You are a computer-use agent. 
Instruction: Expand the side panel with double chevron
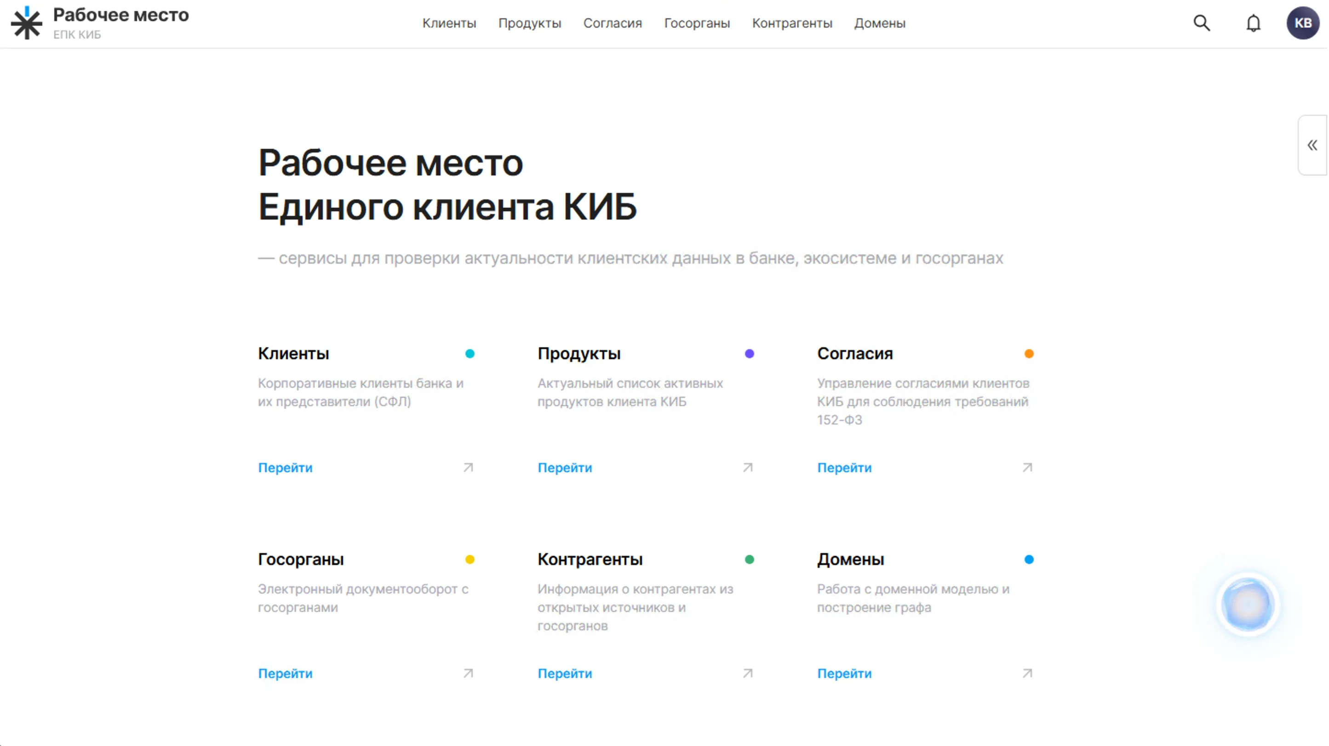pos(1312,145)
